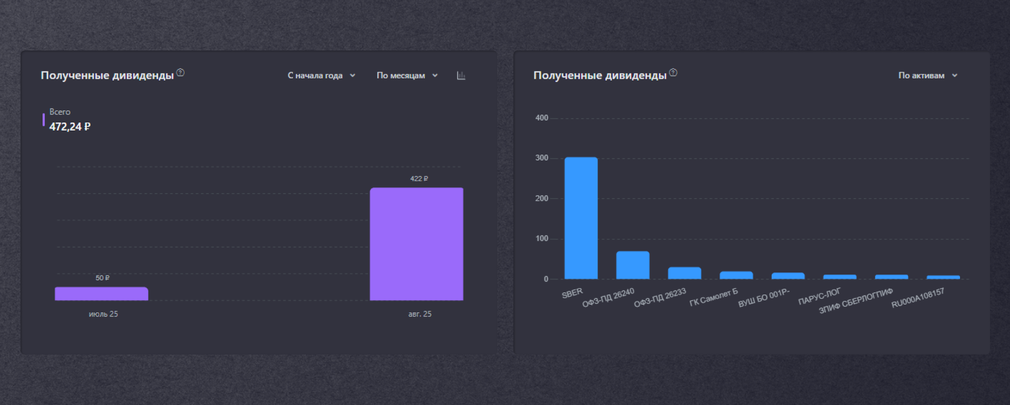This screenshot has width=1010, height=405.
Task: Click the 50 ₽ bar value label
Action: (103, 278)
